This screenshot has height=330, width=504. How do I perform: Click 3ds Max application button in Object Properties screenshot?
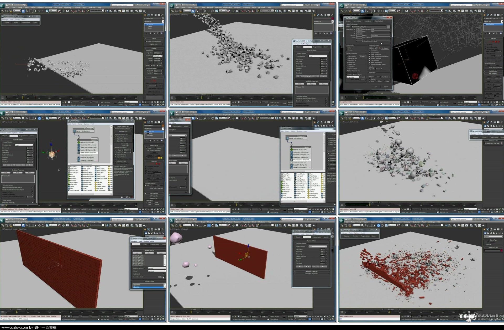pos(341,6)
